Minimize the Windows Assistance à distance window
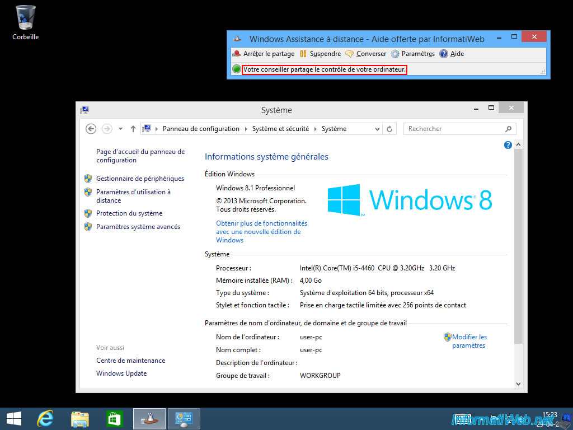 coord(499,38)
